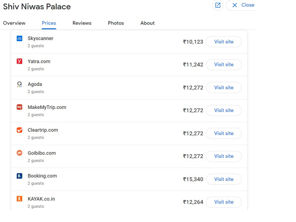Visit site for the Yatra.com price

click(224, 65)
